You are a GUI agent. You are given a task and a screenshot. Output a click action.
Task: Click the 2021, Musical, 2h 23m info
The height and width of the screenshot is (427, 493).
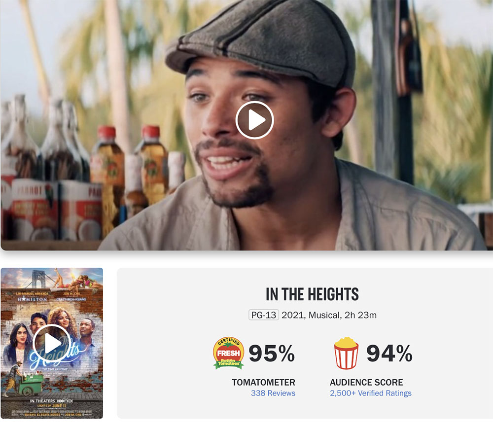click(x=329, y=315)
